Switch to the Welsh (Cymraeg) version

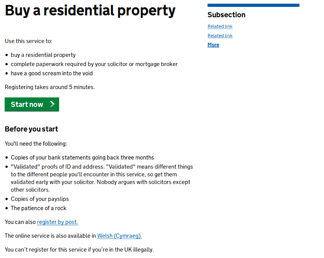coord(119,236)
